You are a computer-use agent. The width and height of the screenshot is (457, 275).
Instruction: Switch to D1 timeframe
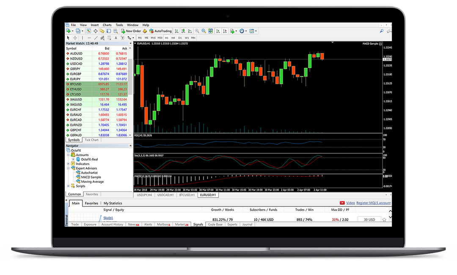(x=180, y=38)
